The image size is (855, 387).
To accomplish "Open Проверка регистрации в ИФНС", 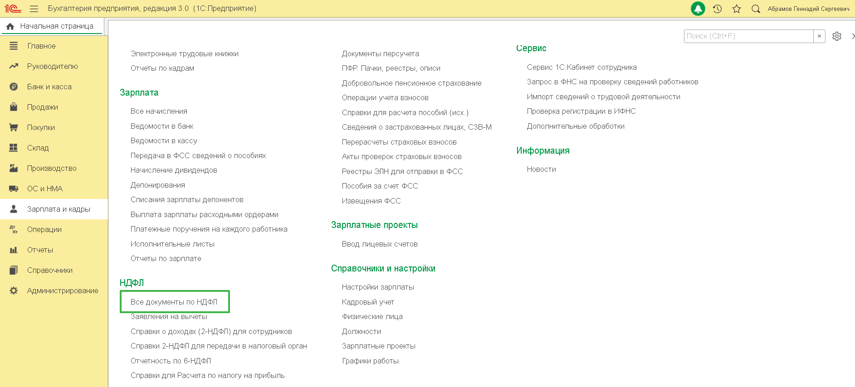I will (581, 111).
